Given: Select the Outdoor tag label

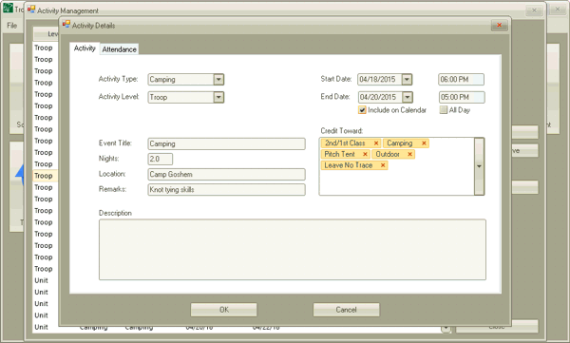Looking at the screenshot, I should pos(388,154).
